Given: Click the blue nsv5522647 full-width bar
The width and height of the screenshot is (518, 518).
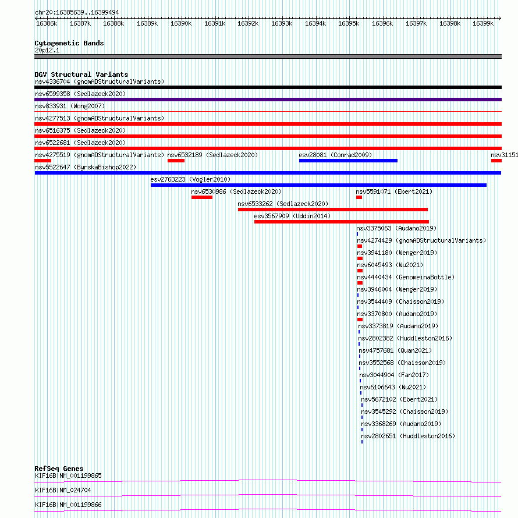Looking at the screenshot, I should (268, 173).
